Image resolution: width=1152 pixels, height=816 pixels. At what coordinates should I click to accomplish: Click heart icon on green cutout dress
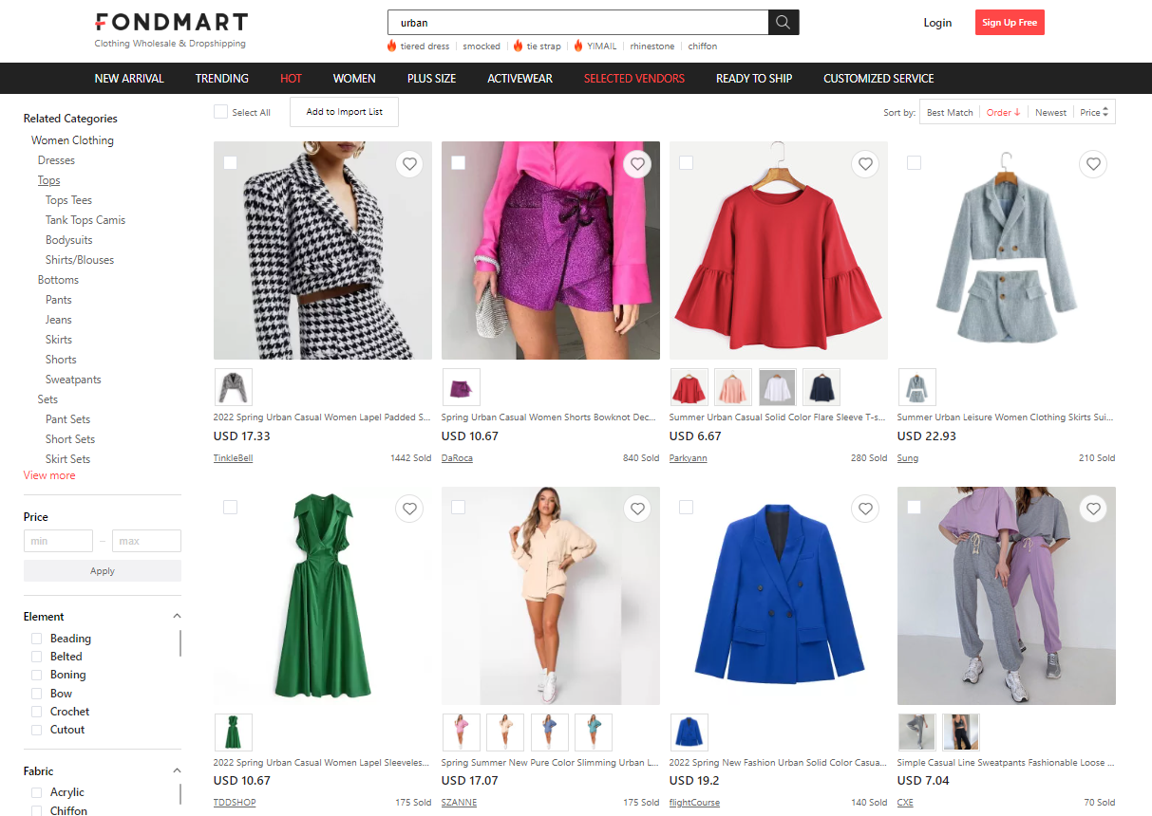[x=409, y=510]
